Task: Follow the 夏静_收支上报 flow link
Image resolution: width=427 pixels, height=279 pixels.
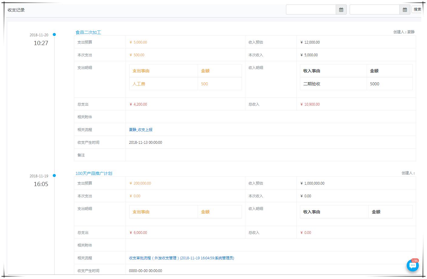Action: [141, 130]
